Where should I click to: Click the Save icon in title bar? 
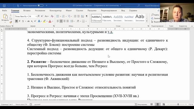click(x=4, y=6)
